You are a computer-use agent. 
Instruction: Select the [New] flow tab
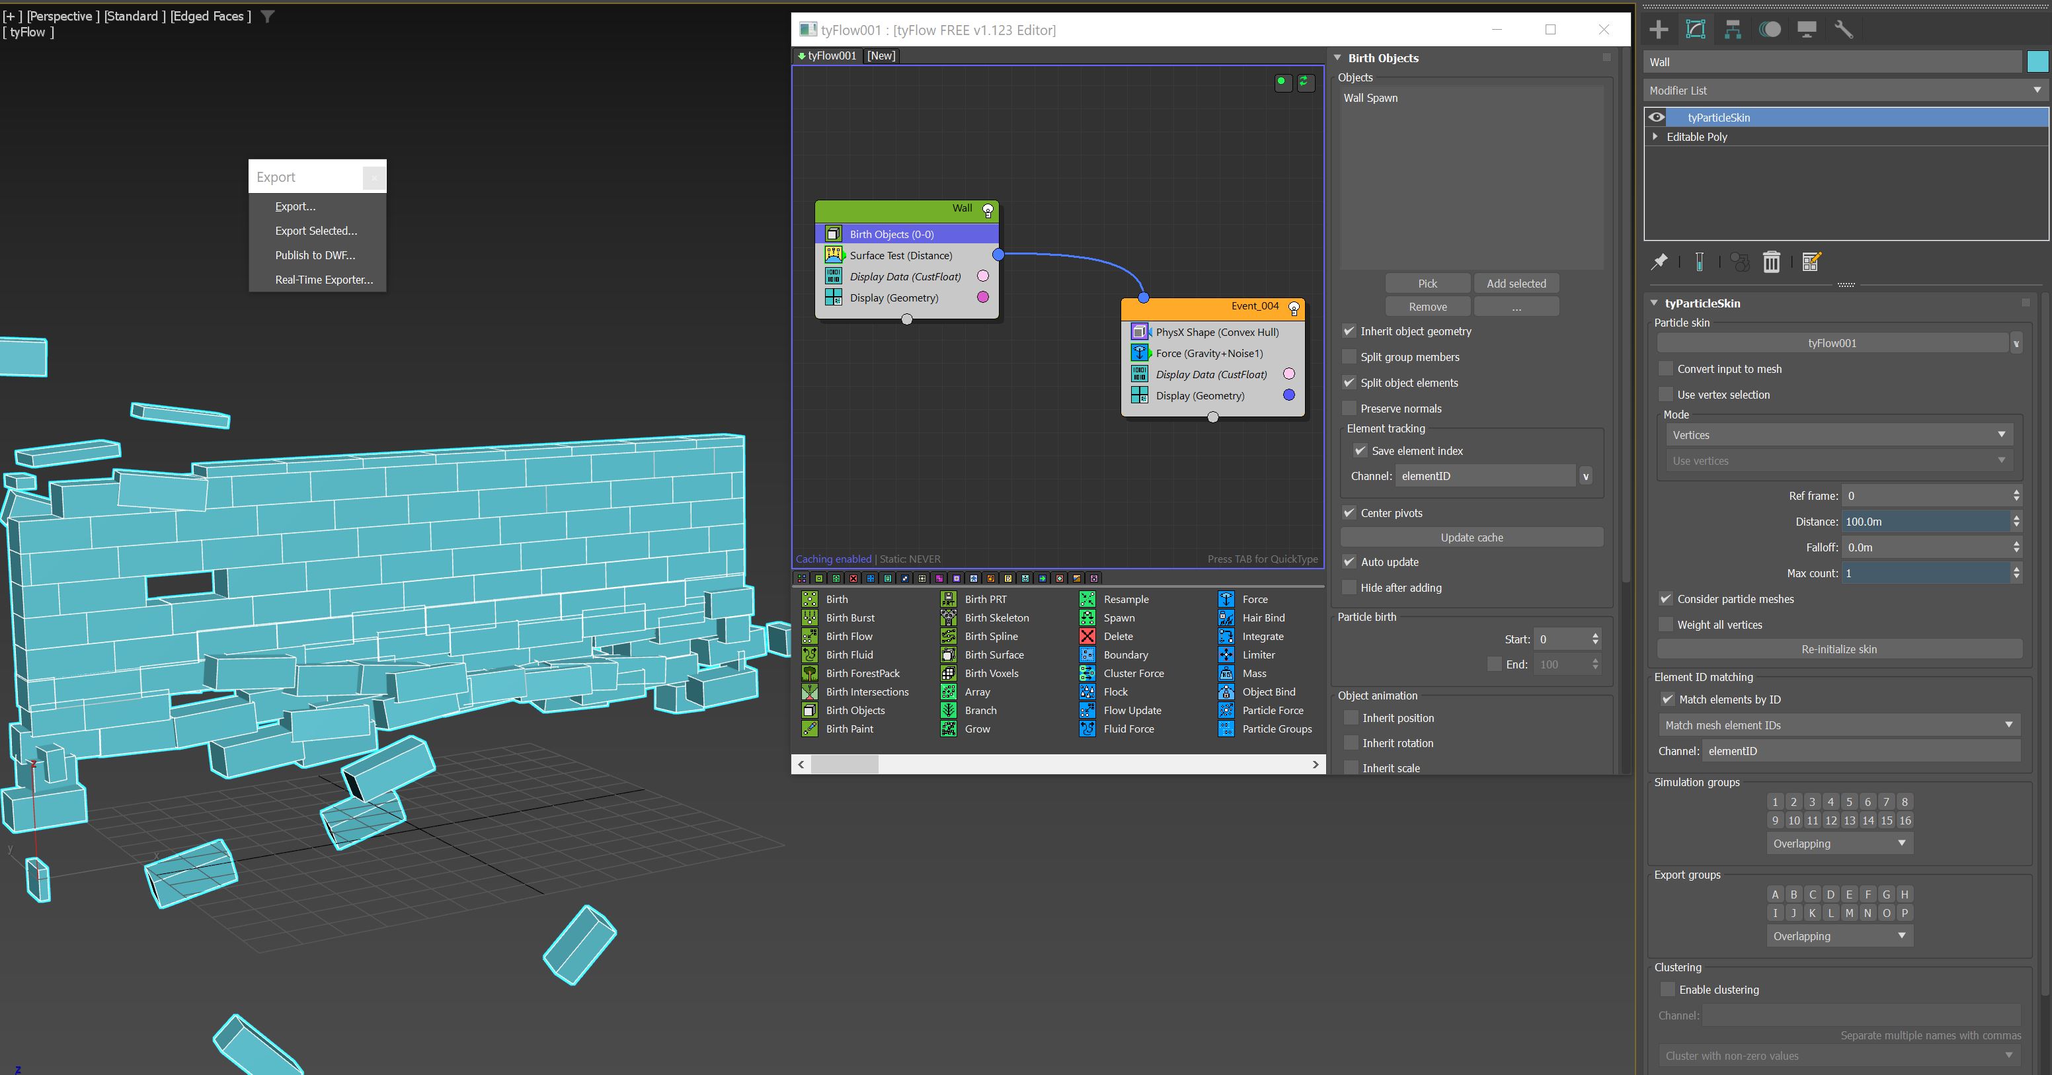coord(881,55)
